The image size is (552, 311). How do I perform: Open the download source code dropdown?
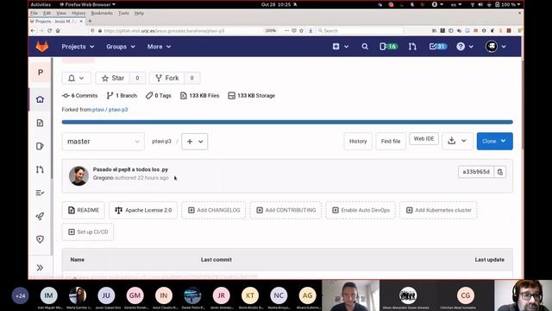click(x=457, y=141)
